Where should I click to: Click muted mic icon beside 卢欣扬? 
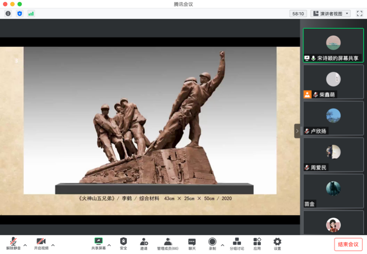pyautogui.click(x=307, y=131)
